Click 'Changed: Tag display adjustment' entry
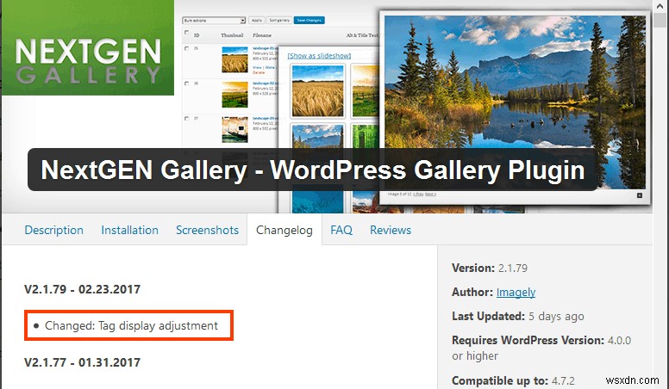The height and width of the screenshot is (389, 669). [x=128, y=325]
